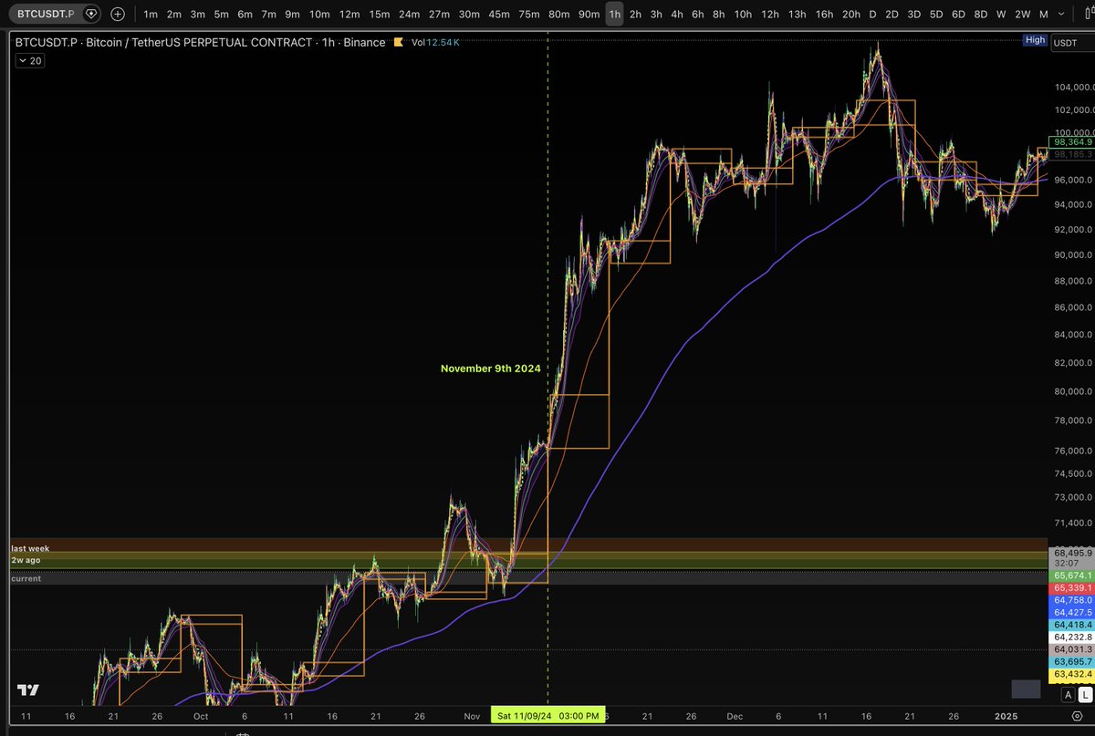Viewport: 1095px width, 736px height.
Task: Switch to the 5m timeframe
Action: pos(222,15)
